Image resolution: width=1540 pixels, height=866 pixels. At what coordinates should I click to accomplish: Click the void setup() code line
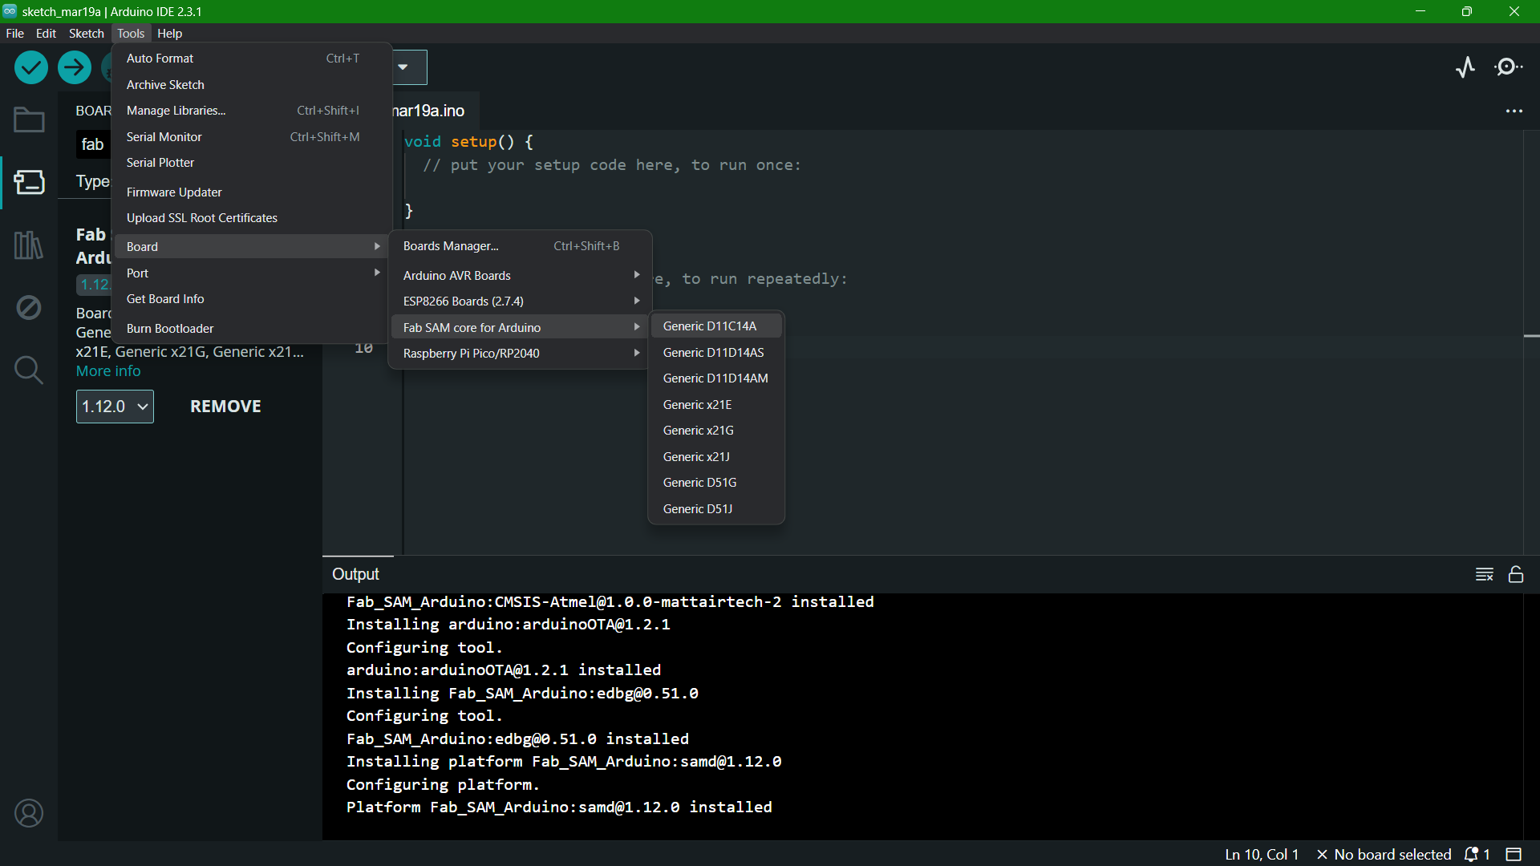[x=468, y=142]
